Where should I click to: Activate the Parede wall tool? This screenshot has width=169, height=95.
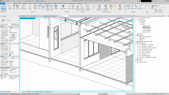(x=10, y=7)
